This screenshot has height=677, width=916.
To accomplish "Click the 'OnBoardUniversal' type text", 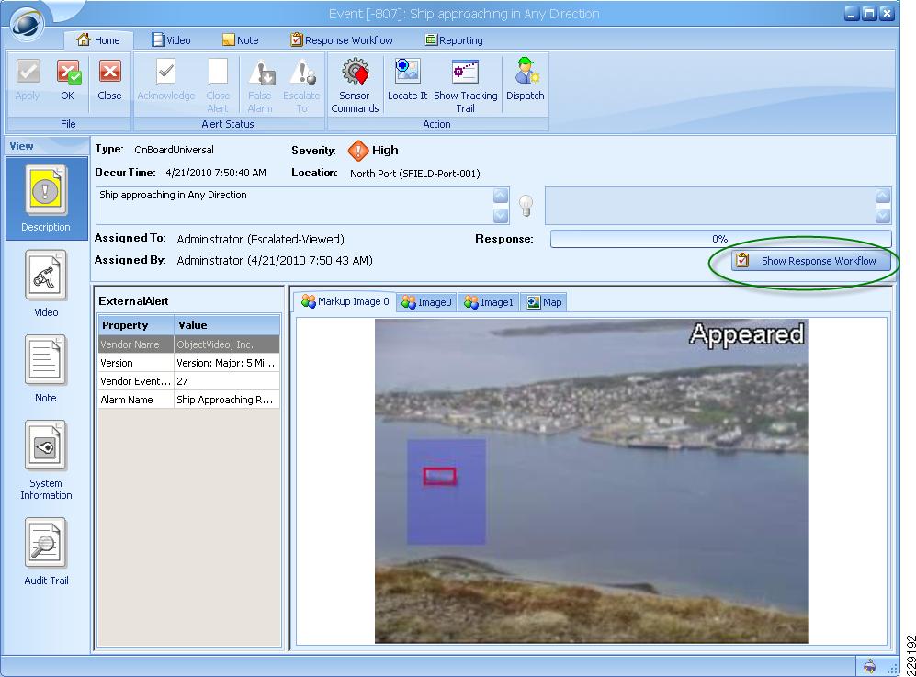I will tap(174, 150).
